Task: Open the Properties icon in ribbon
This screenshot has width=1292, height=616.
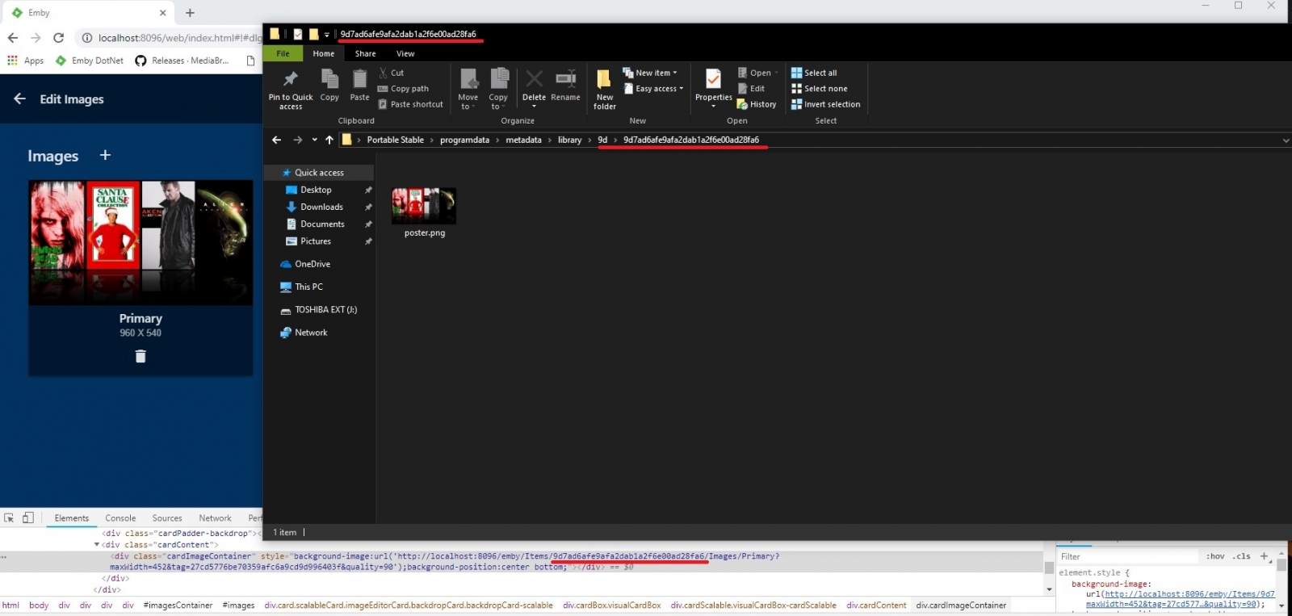Action: pos(713,80)
